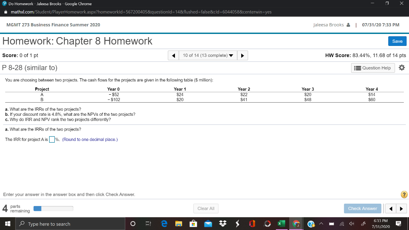The image size is (409, 230).
Task: Open the question settings gear icon
Action: [x=402, y=67]
